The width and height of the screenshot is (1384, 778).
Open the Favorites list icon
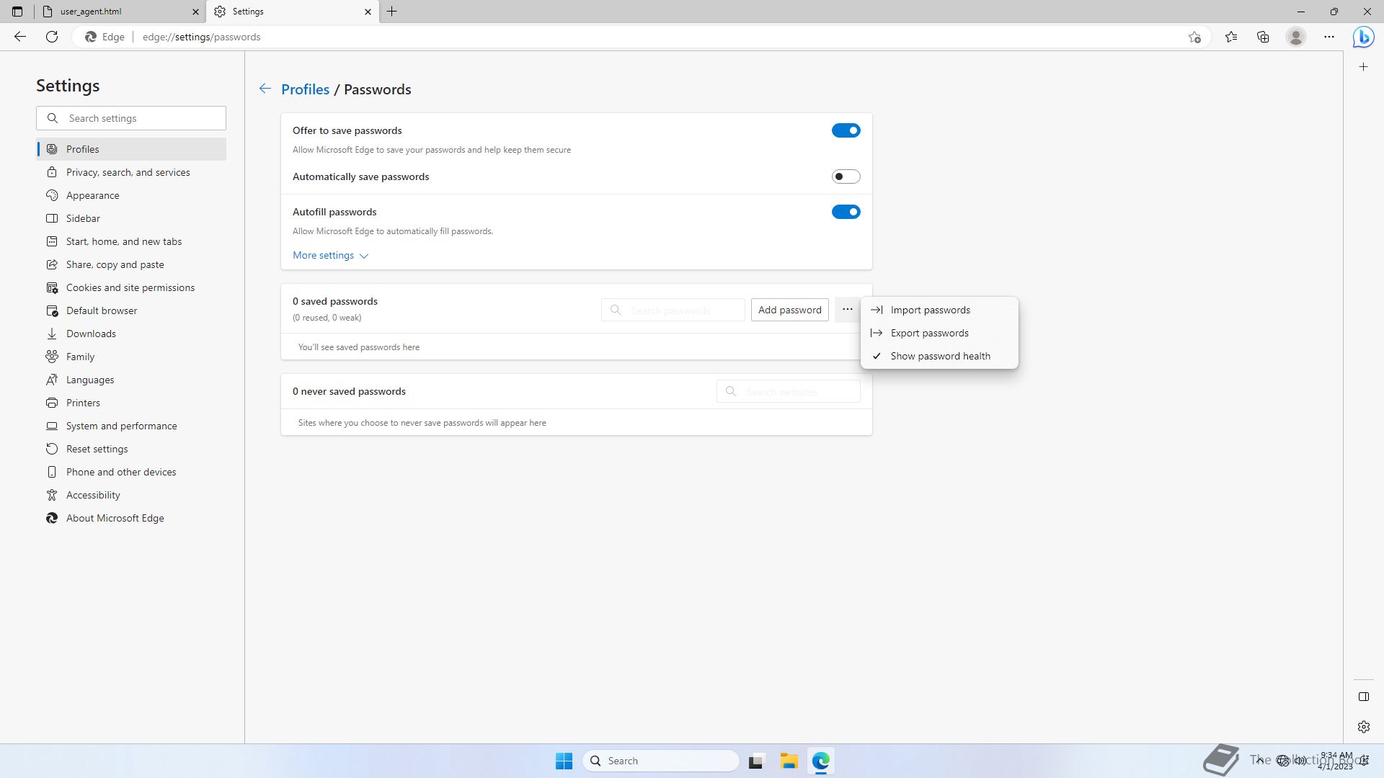coord(1231,37)
